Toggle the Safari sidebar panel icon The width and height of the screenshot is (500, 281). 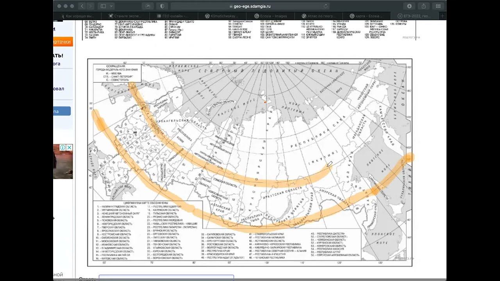(x=103, y=6)
